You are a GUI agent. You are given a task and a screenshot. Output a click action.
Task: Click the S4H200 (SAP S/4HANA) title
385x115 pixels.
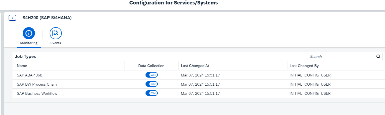pyautogui.click(x=47, y=18)
